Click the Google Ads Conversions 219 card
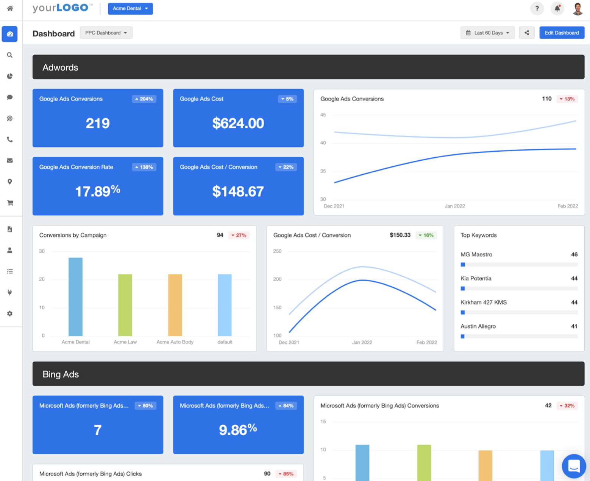 coord(98,118)
